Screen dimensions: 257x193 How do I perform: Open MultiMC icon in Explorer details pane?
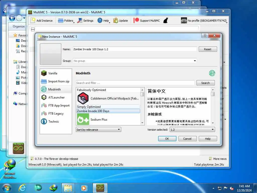[18, 148]
